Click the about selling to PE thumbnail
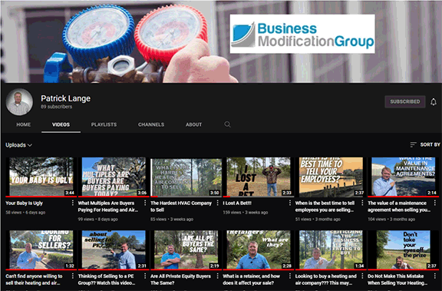The height and width of the screenshot is (291, 442). (x=114, y=250)
